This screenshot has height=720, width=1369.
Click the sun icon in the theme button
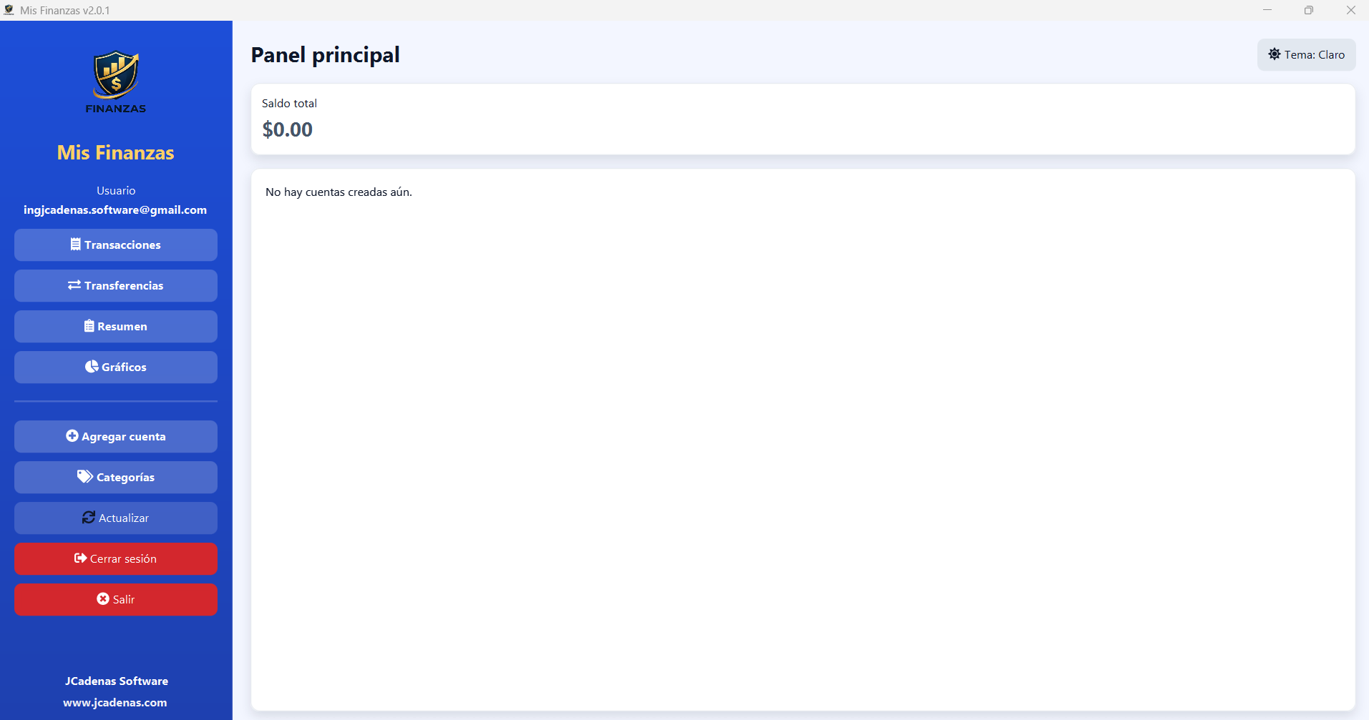coord(1275,54)
